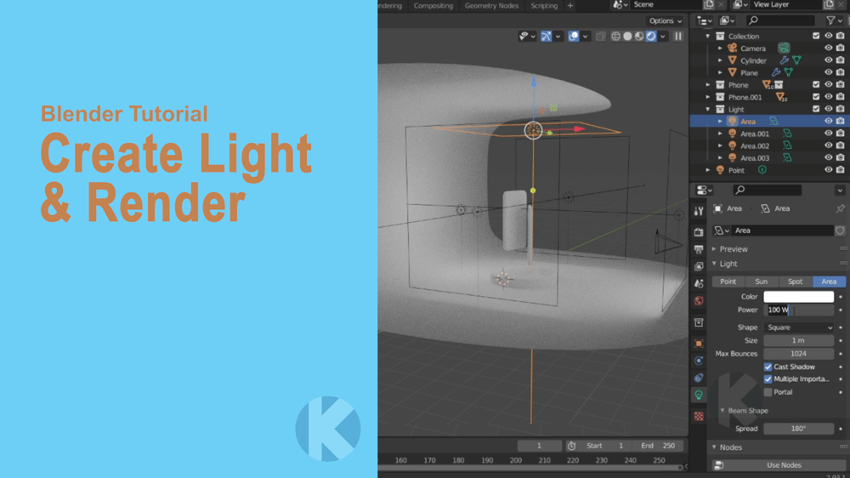Open viewport shading options dropdown arrow

pyautogui.click(x=663, y=37)
